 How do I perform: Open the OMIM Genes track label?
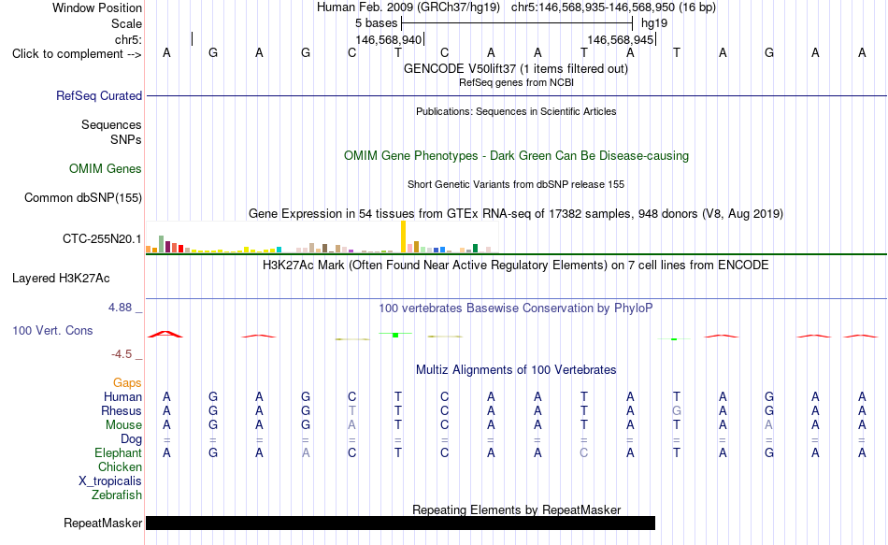point(105,169)
